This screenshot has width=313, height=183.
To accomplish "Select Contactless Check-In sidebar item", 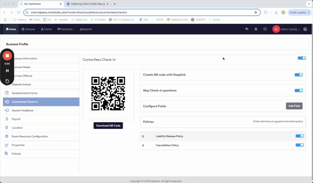I will tap(41, 102).
